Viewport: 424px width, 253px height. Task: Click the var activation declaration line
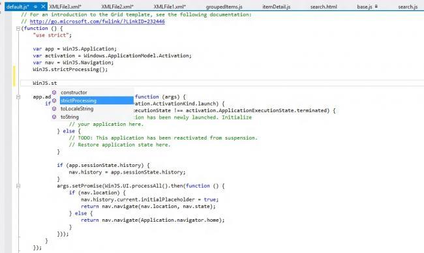[x=112, y=55]
